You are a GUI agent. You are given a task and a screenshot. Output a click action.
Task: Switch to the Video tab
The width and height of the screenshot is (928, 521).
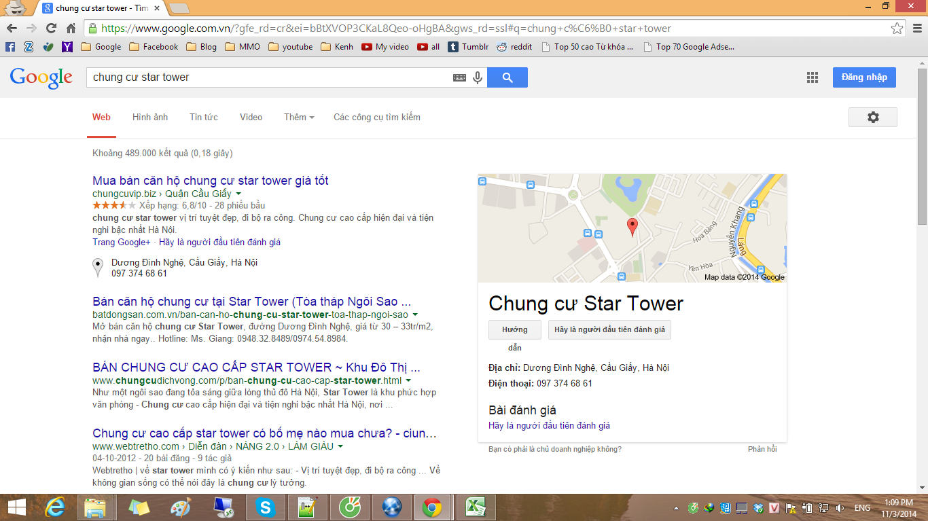[x=251, y=117]
